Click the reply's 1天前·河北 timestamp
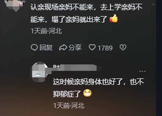Viewport: 162px width, 116px height. [69, 106]
